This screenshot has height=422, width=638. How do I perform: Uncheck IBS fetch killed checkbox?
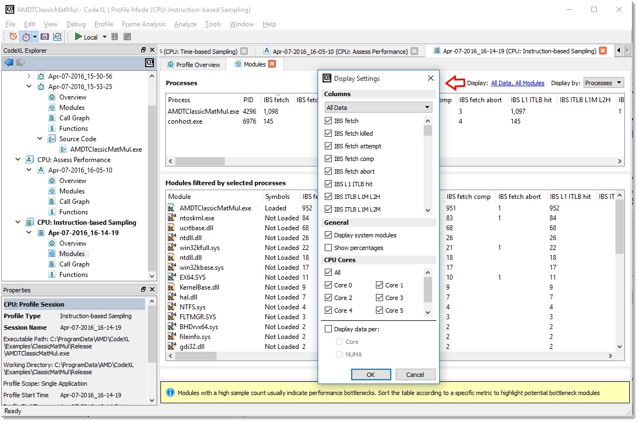click(x=329, y=134)
